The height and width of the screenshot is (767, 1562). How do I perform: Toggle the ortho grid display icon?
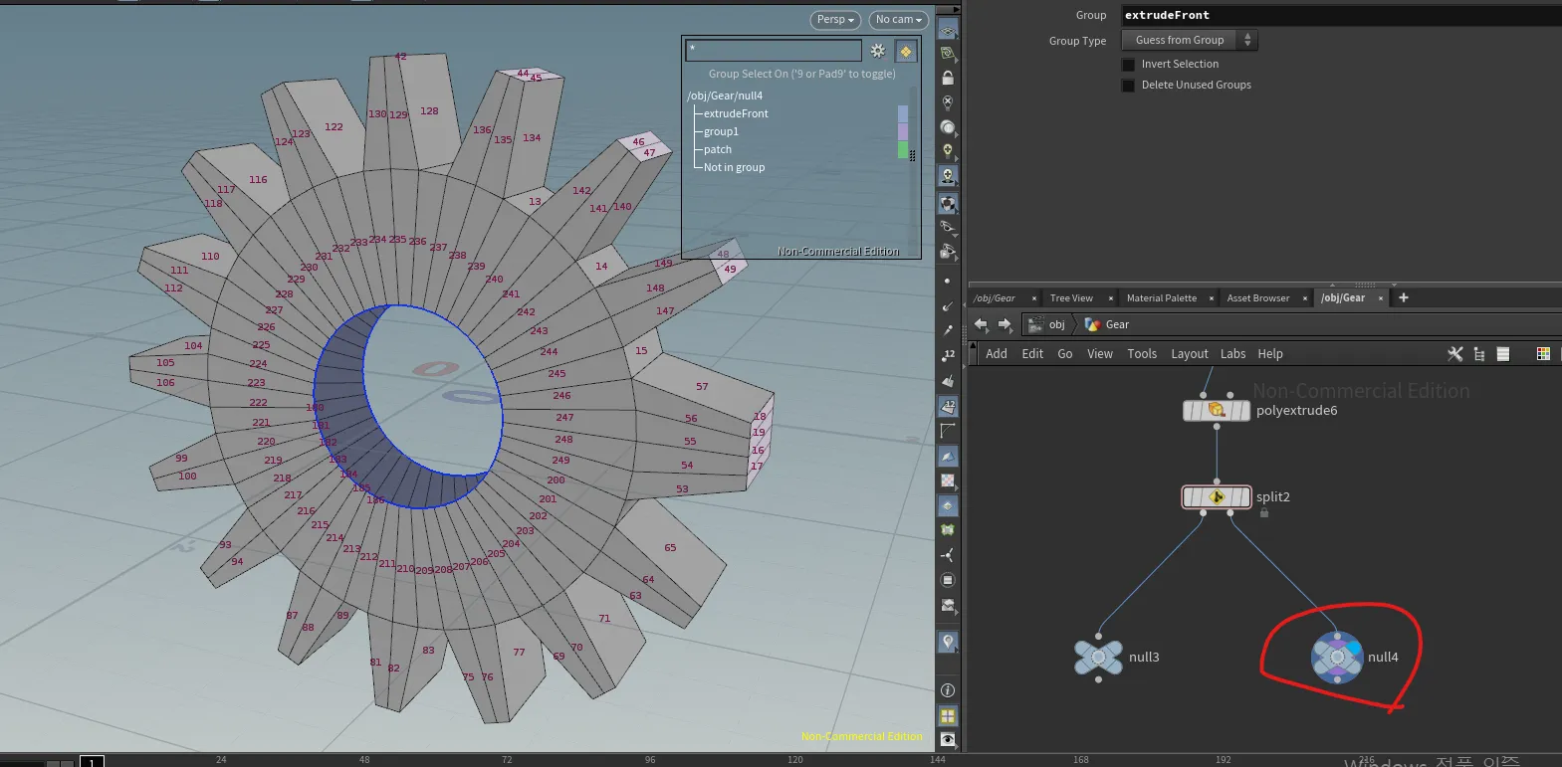click(948, 53)
